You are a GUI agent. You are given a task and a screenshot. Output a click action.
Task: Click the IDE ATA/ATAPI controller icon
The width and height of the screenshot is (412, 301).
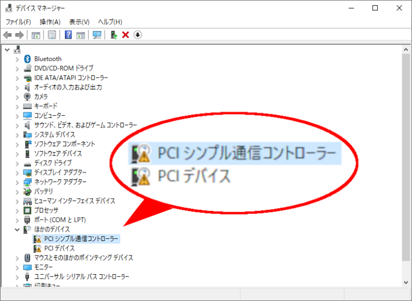click(x=27, y=78)
